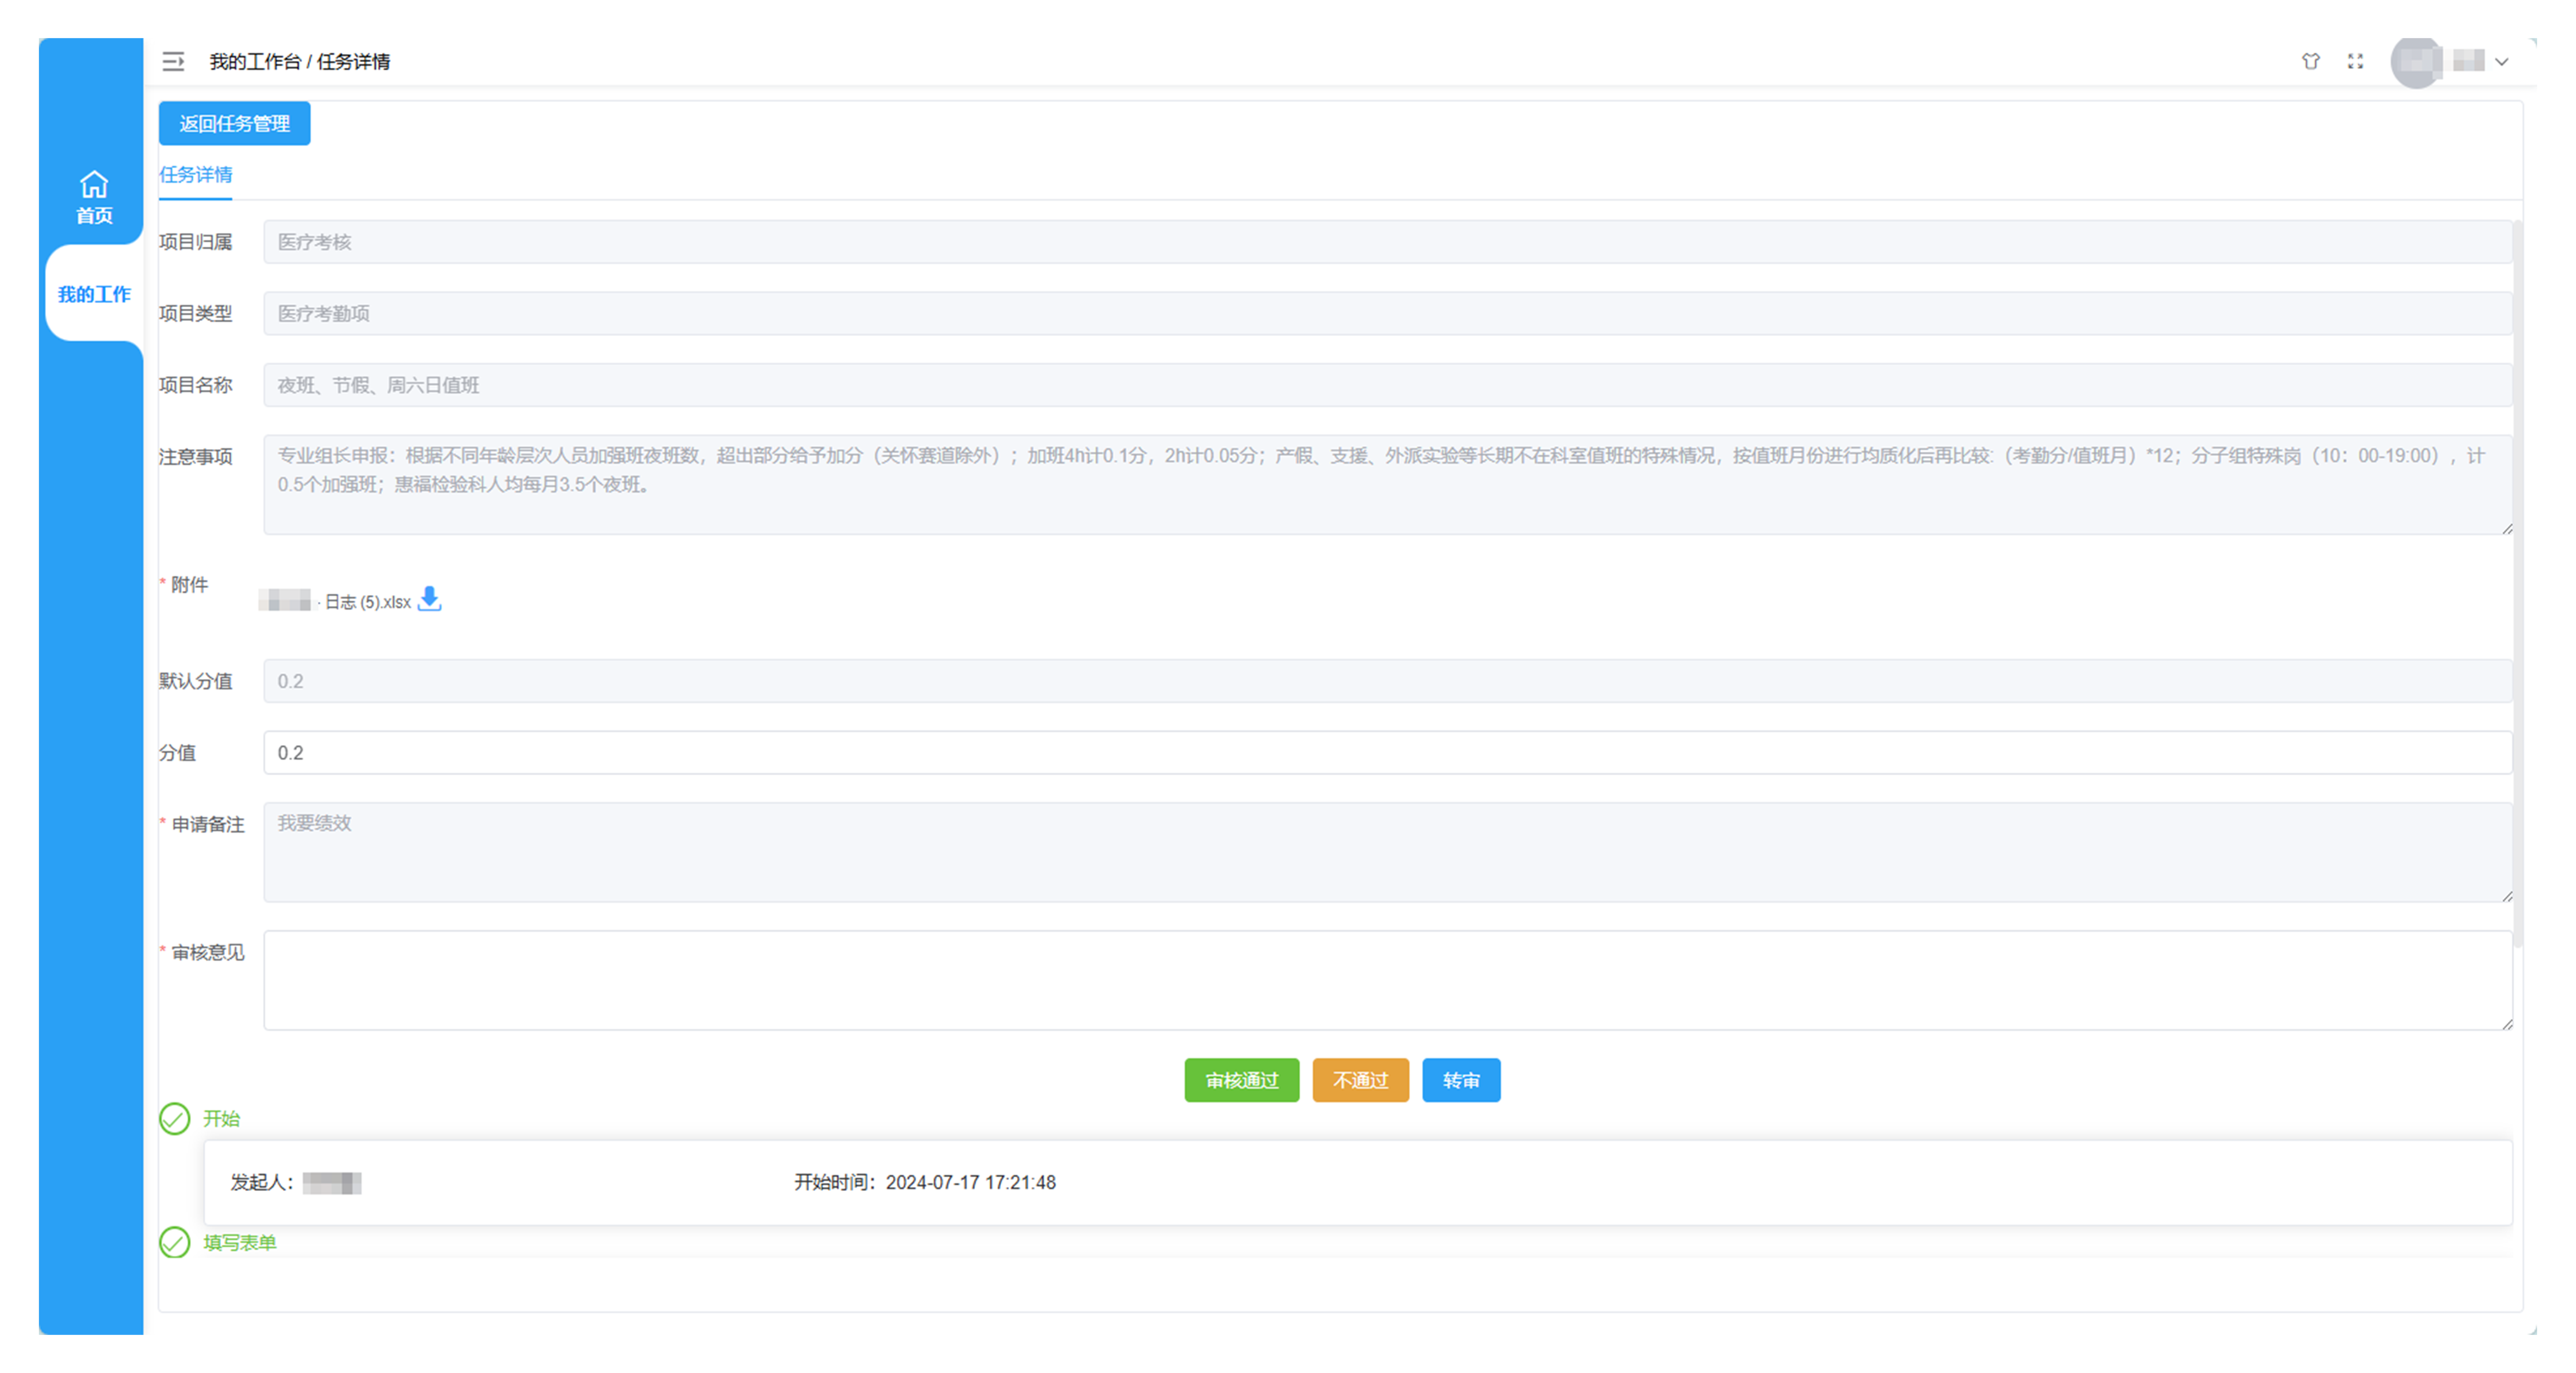
Task: Download the 日志 (5).xlsx attachment
Action: (429, 599)
